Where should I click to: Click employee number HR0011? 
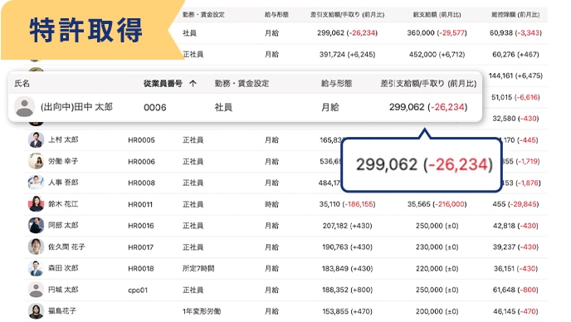[x=140, y=204]
